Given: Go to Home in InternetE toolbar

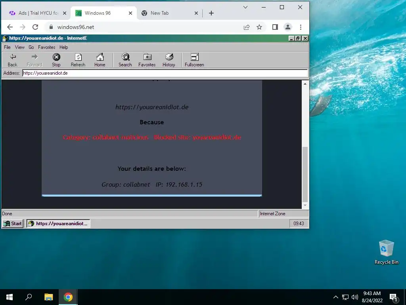Looking at the screenshot, I should click(x=100, y=60).
